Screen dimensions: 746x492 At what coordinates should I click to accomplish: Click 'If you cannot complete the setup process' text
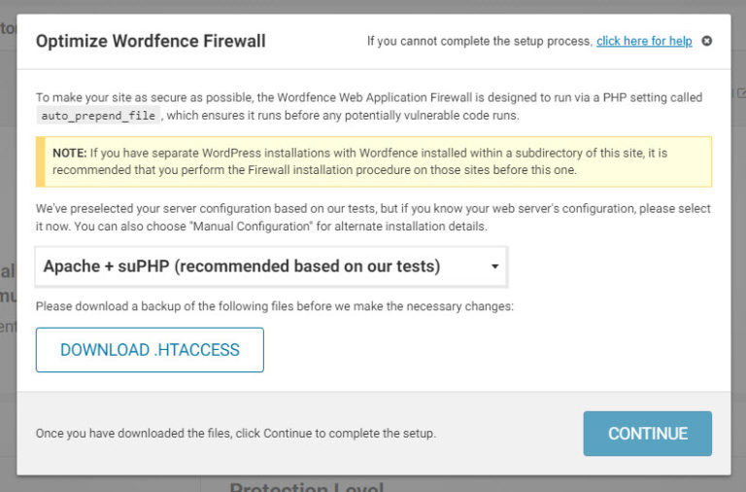(479, 41)
